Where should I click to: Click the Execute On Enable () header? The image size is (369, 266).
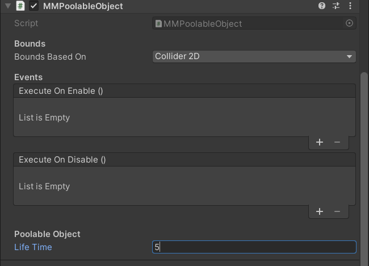(x=184, y=91)
